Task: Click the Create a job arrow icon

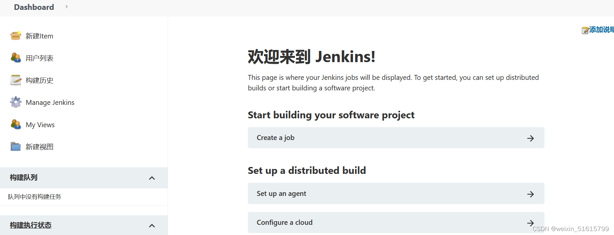Action: (530, 138)
